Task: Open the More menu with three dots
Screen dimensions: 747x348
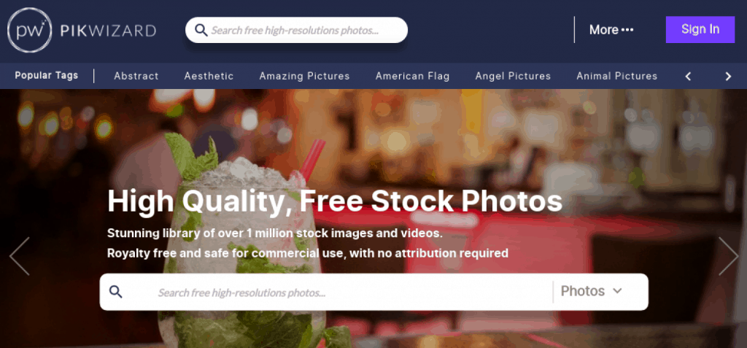Action: coord(611,30)
